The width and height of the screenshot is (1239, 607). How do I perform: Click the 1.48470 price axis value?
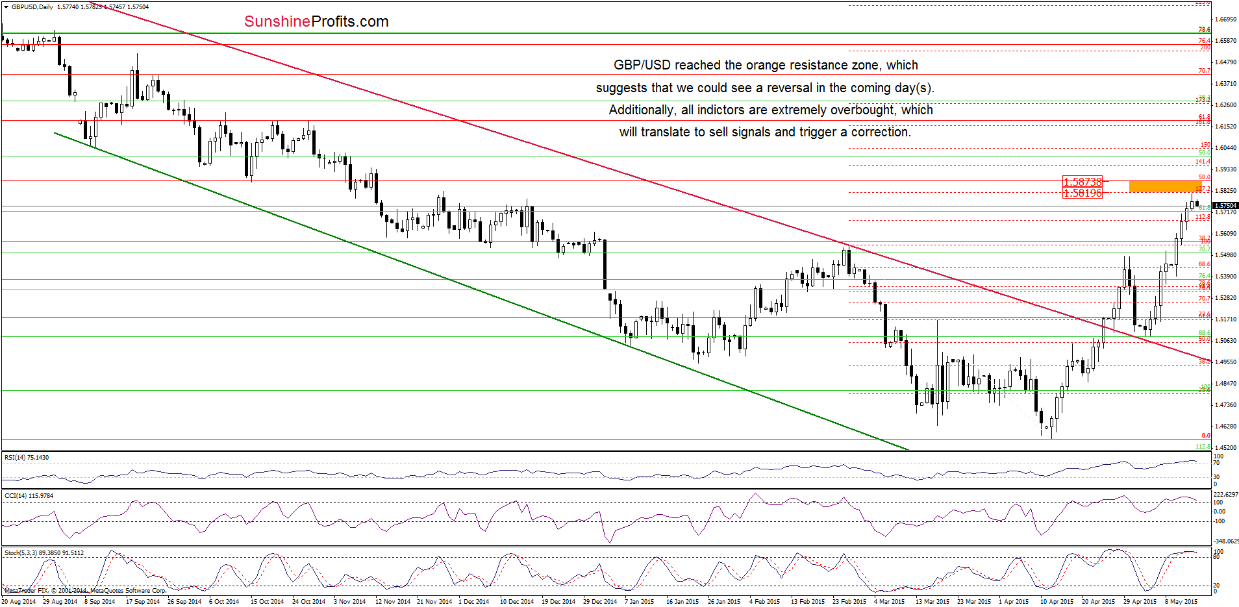[x=1225, y=384]
